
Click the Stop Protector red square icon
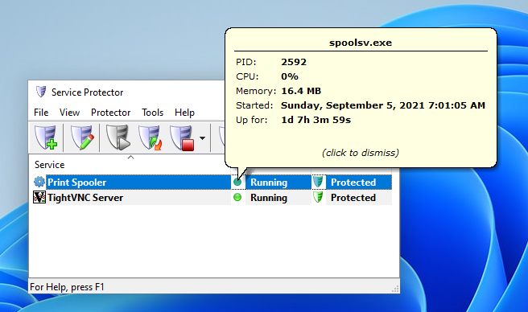coord(182,138)
